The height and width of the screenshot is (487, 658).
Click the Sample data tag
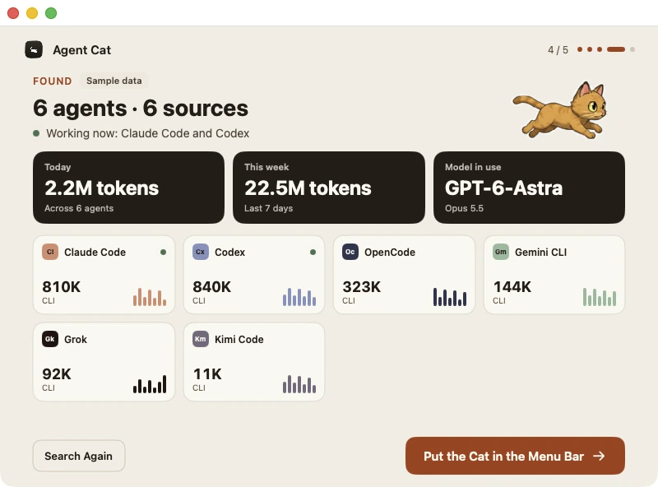114,81
